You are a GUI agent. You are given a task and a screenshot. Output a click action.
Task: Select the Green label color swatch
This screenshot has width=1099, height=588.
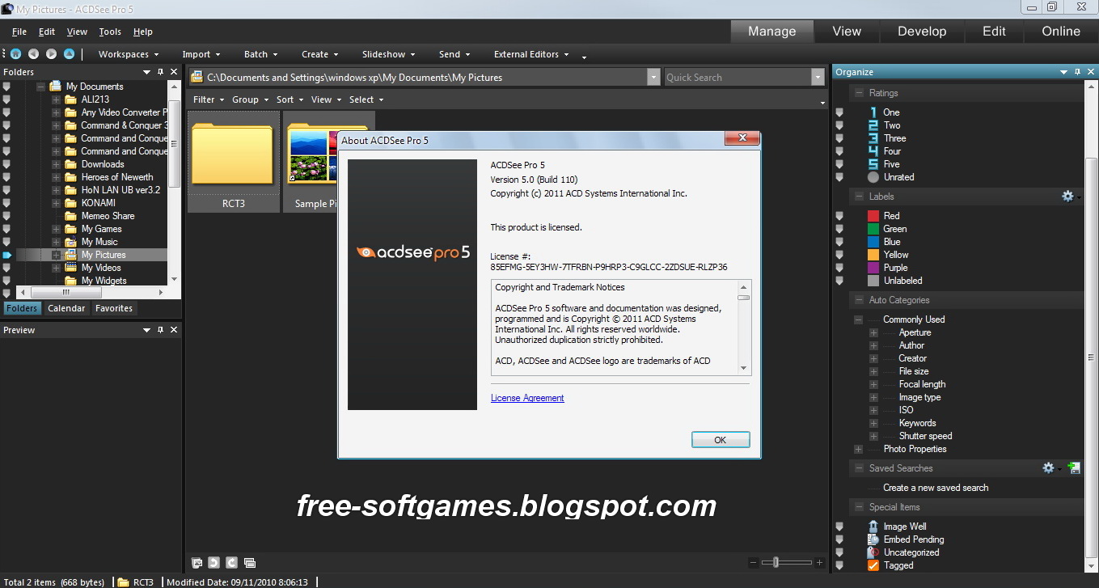coord(873,229)
